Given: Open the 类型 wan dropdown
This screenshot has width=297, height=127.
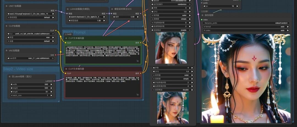Looking at the screenshot, I should click(x=31, y=37).
